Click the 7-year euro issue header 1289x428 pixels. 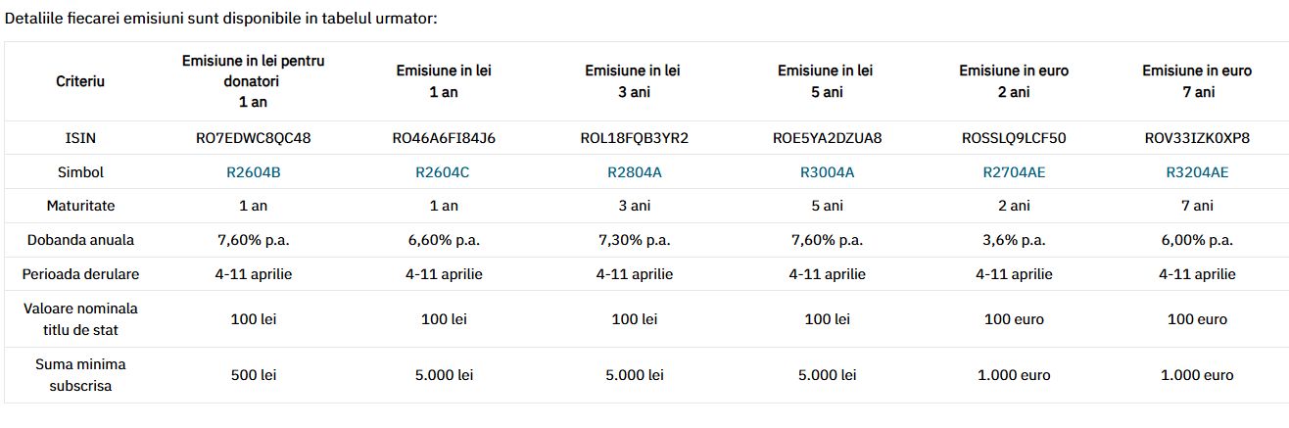point(1197,81)
